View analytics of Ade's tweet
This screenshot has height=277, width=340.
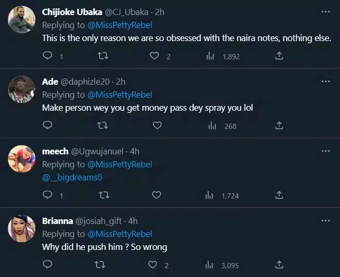(212, 125)
